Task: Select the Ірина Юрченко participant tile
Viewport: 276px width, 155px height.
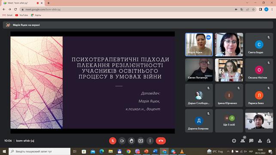Action: pos(229,95)
